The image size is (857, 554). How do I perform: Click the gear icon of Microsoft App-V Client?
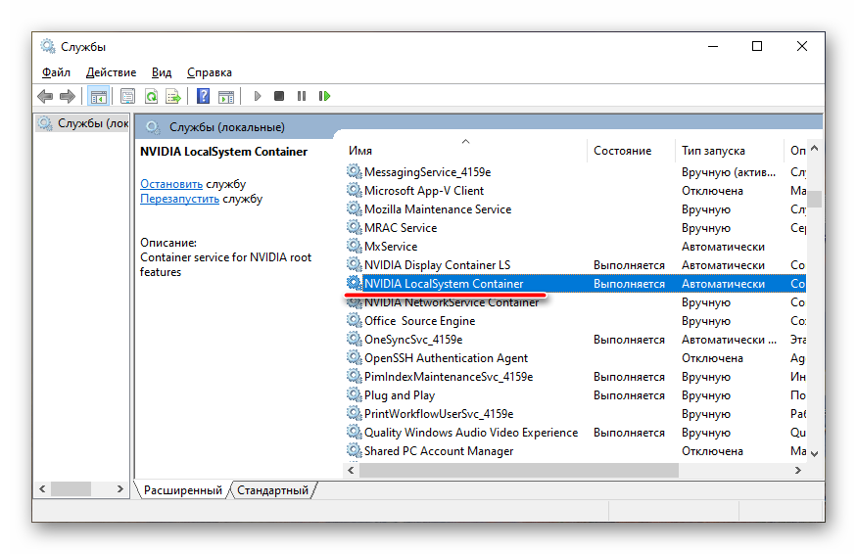pos(355,190)
